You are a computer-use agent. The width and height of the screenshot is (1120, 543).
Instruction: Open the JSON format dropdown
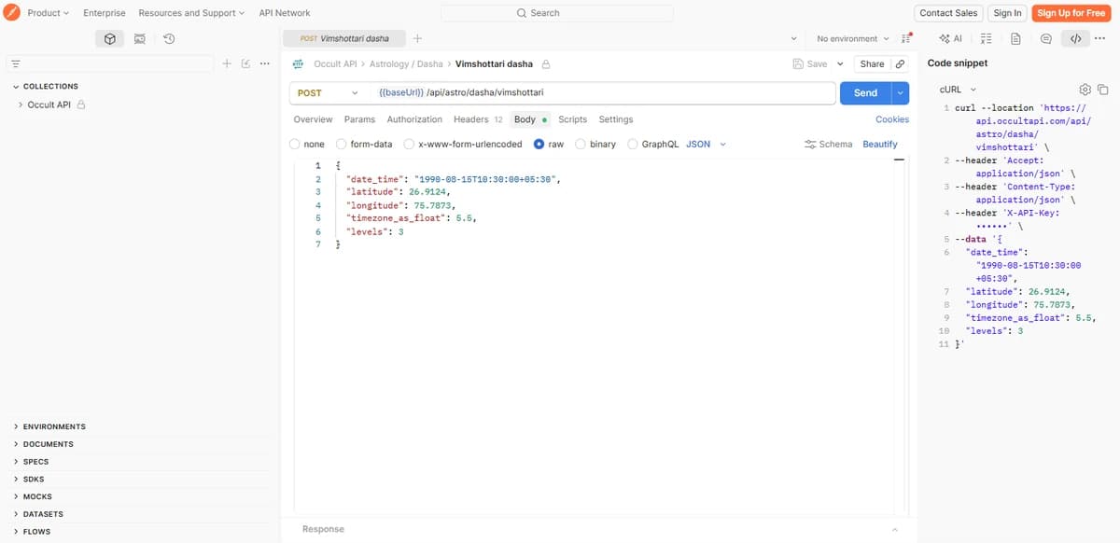706,145
